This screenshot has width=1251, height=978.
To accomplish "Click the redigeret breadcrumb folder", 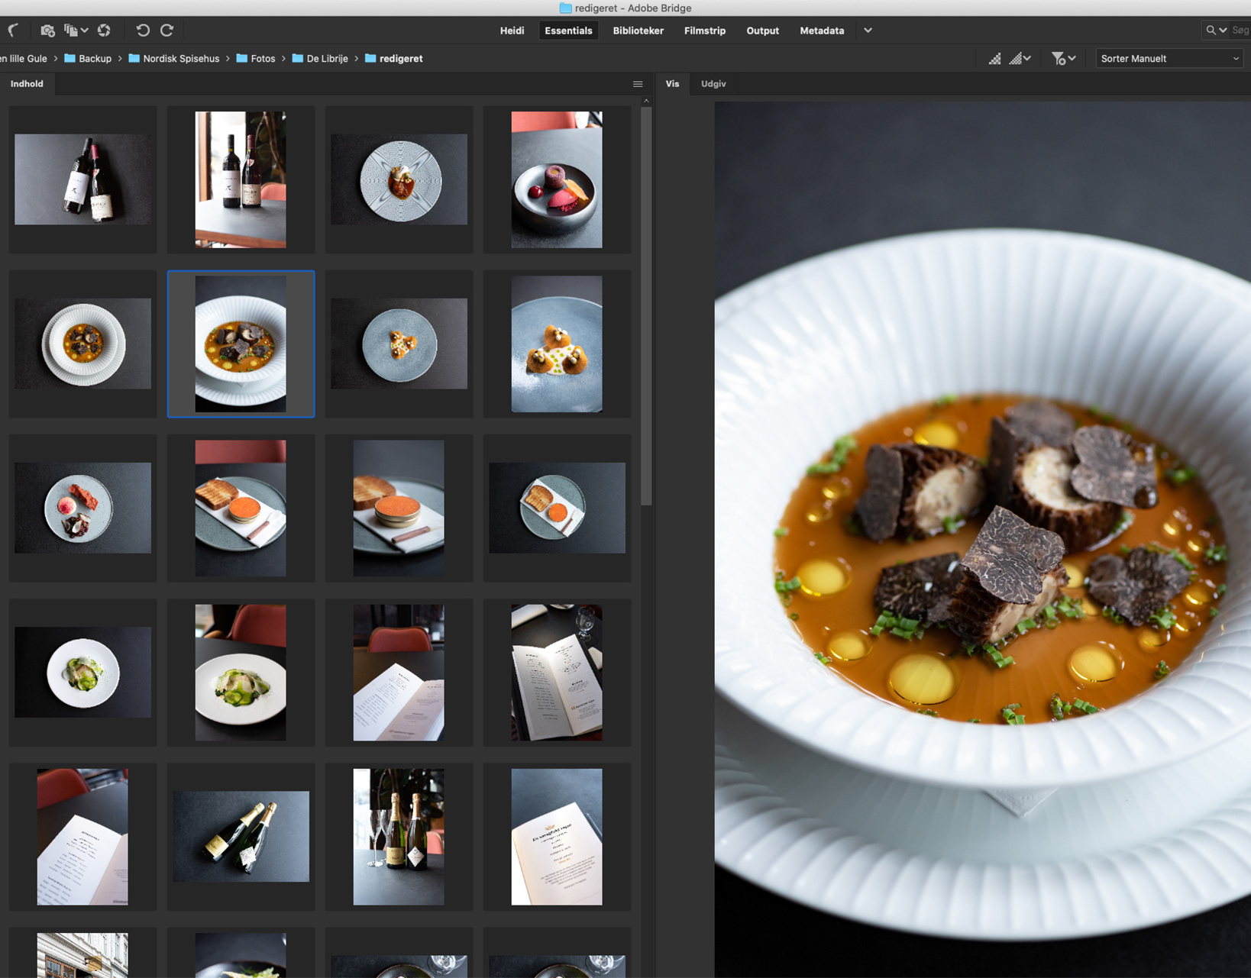I will coord(393,59).
